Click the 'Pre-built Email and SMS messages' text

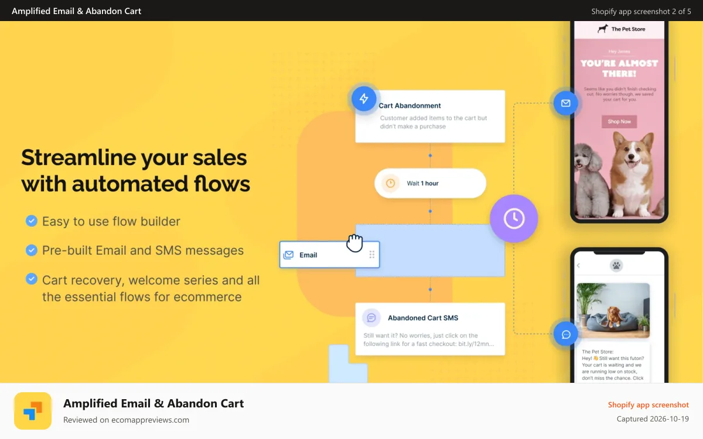coord(143,251)
